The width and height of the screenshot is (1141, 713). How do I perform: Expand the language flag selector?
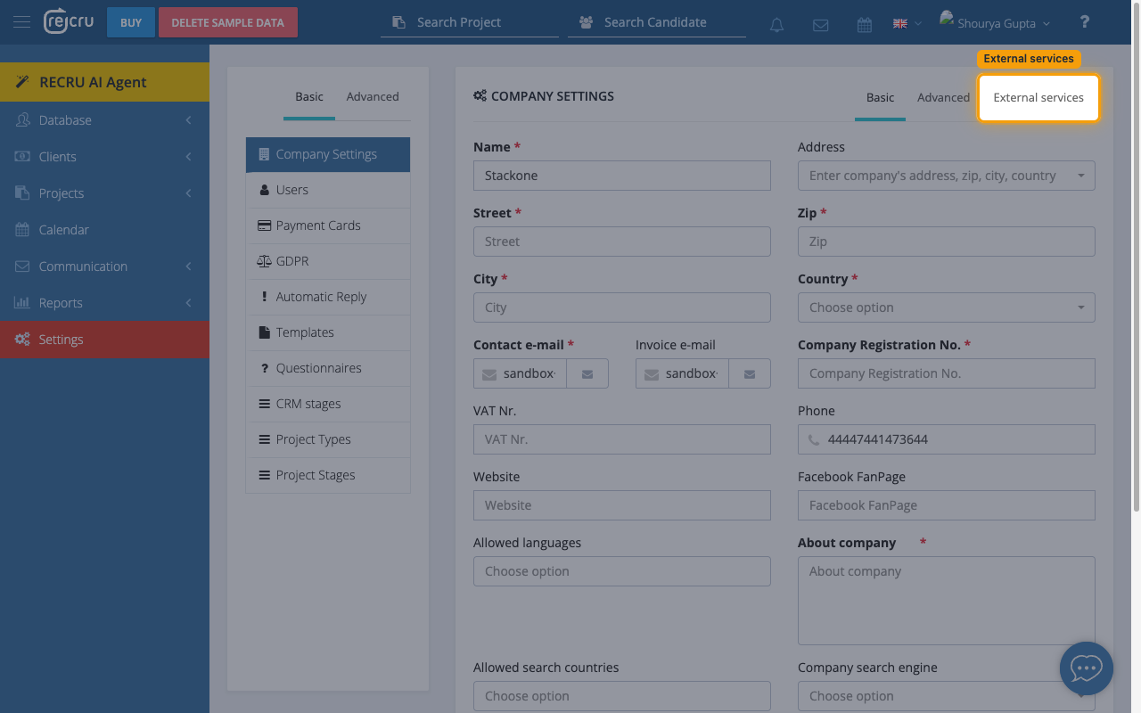click(907, 24)
